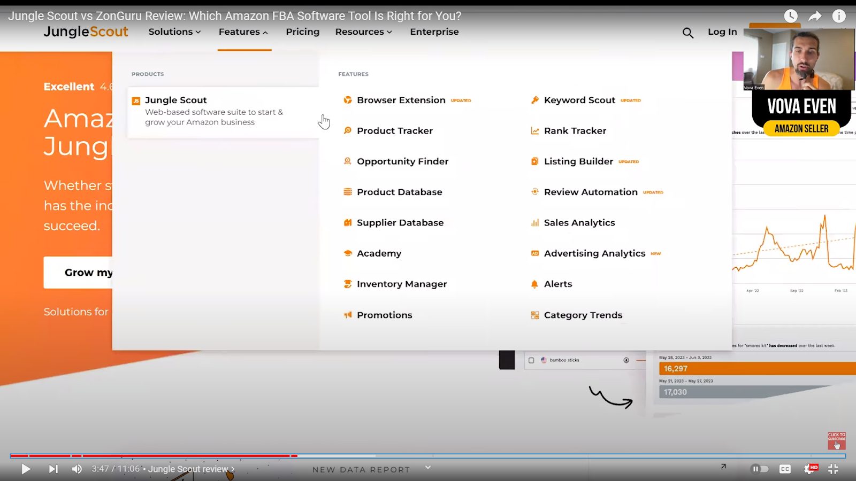Viewport: 856px width, 481px height.
Task: Click the Product Database icon
Action: point(348,192)
